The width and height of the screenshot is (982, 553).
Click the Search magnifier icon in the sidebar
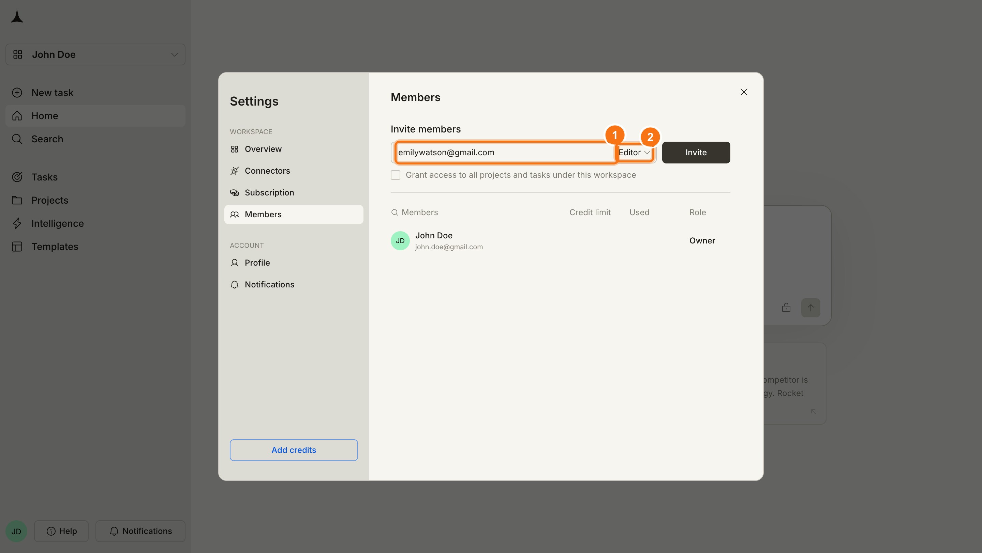pos(17,139)
